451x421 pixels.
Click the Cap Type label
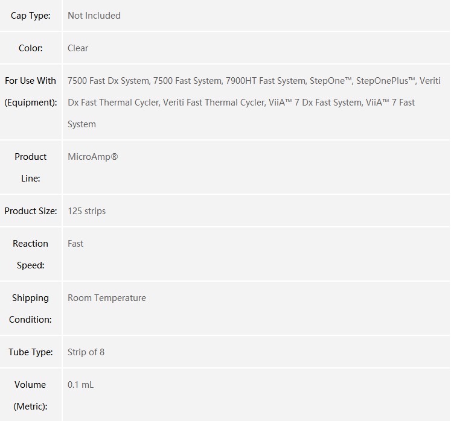(30, 16)
